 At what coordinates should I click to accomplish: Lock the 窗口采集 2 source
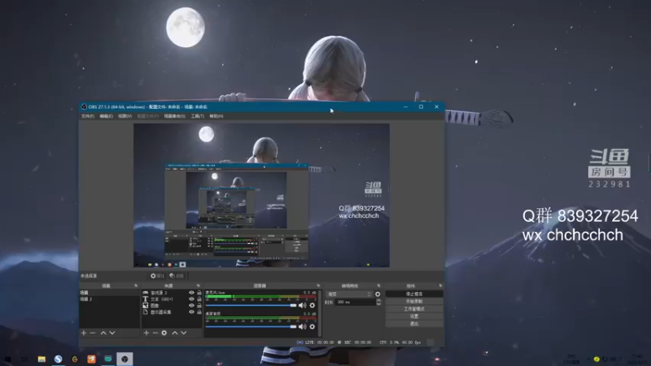pyautogui.click(x=199, y=293)
